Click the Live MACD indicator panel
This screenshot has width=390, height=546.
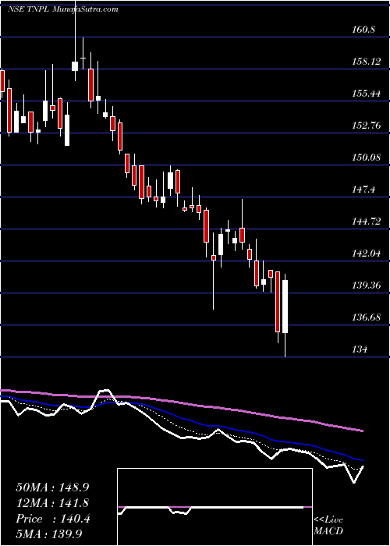pyautogui.click(x=214, y=507)
